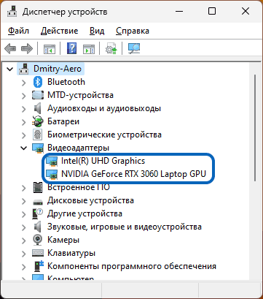
Task: Expand the Встроенное ПО category
Action: (24, 188)
